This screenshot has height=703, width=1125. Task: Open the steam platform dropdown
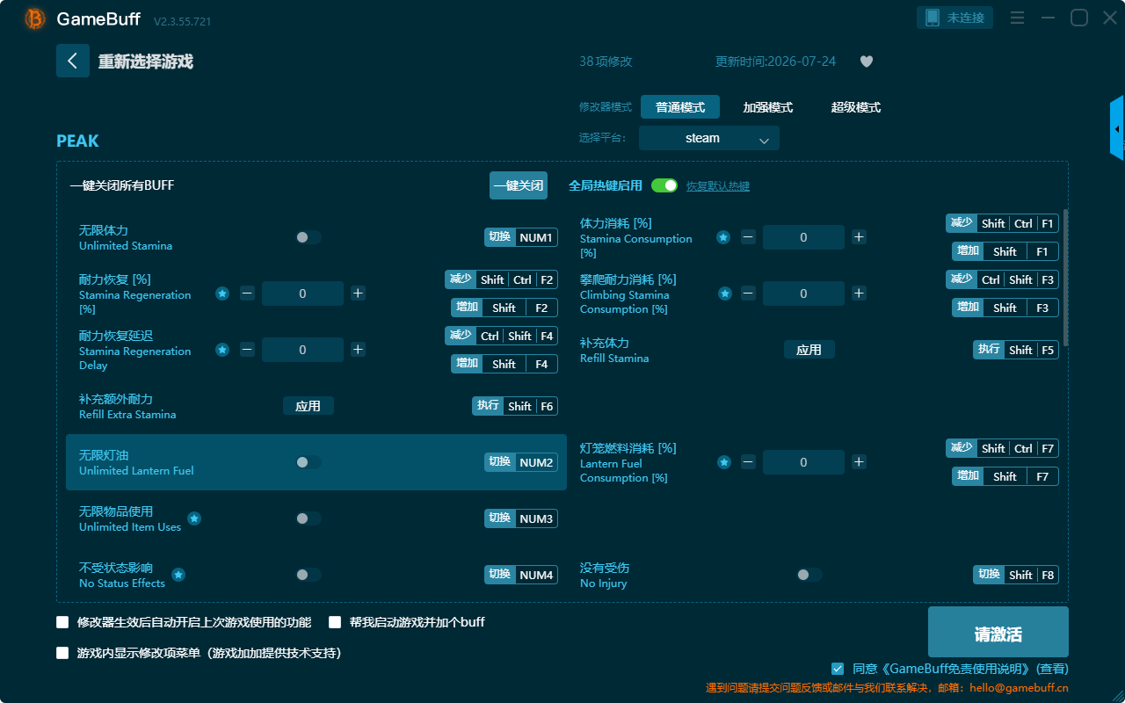709,138
